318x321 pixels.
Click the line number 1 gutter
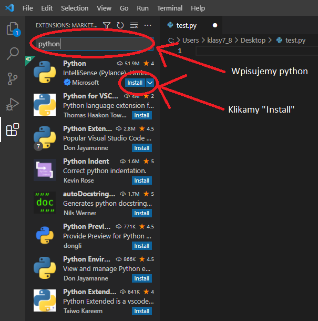180,51
